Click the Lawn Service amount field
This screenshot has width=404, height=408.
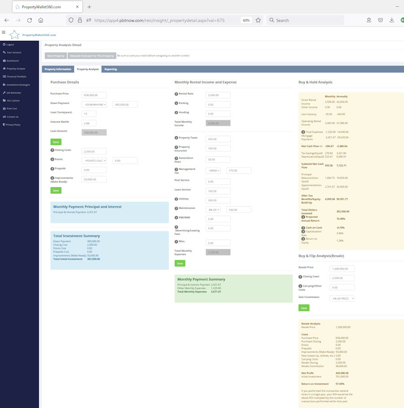[218, 191]
